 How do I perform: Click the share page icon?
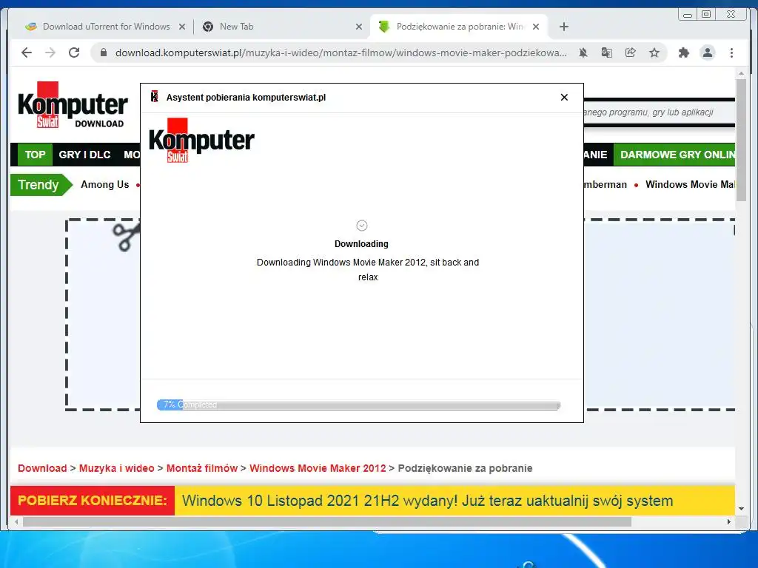coord(631,53)
